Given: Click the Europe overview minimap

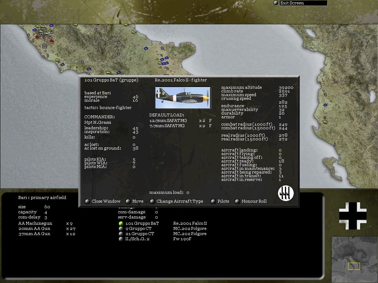Looking at the screenshot, I should [x=354, y=259].
